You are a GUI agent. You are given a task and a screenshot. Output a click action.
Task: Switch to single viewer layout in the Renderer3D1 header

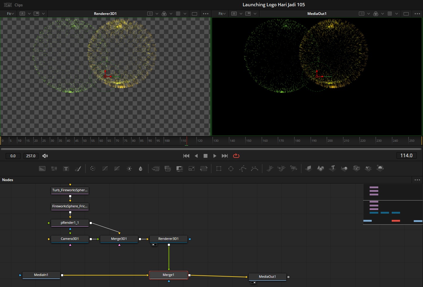pos(194,14)
